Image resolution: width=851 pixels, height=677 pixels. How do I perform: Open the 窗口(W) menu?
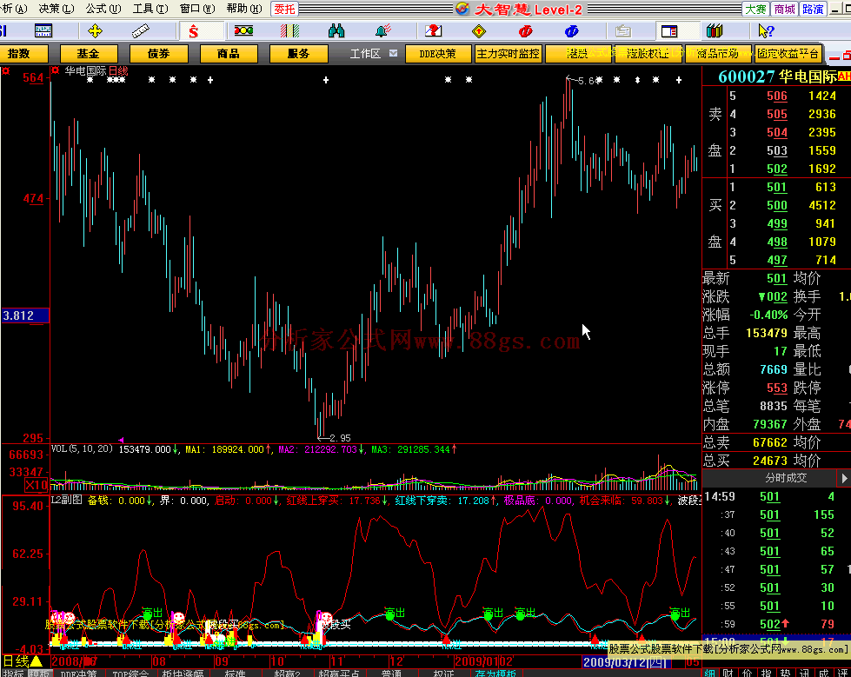pyautogui.click(x=197, y=9)
